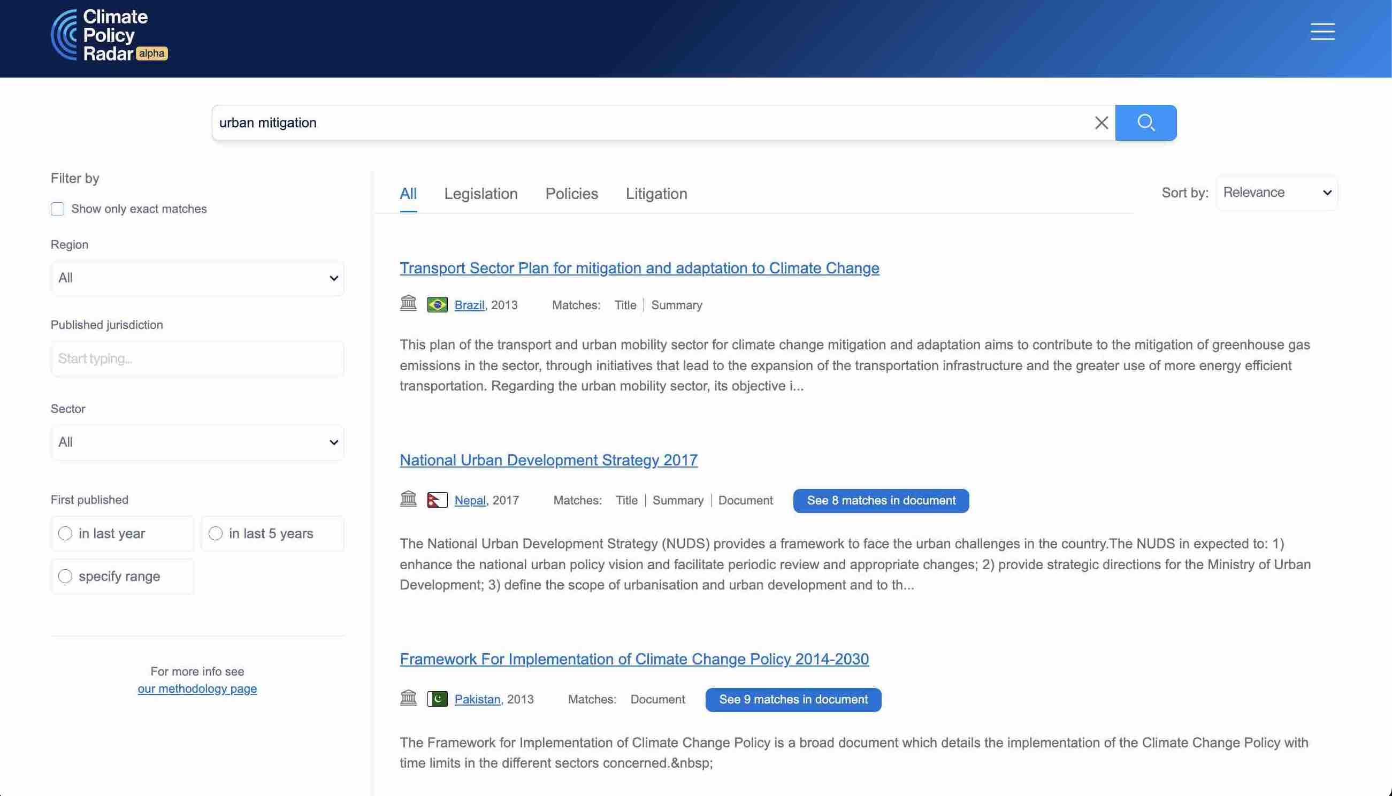
Task: Clear the search field with X icon
Action: tap(1101, 123)
